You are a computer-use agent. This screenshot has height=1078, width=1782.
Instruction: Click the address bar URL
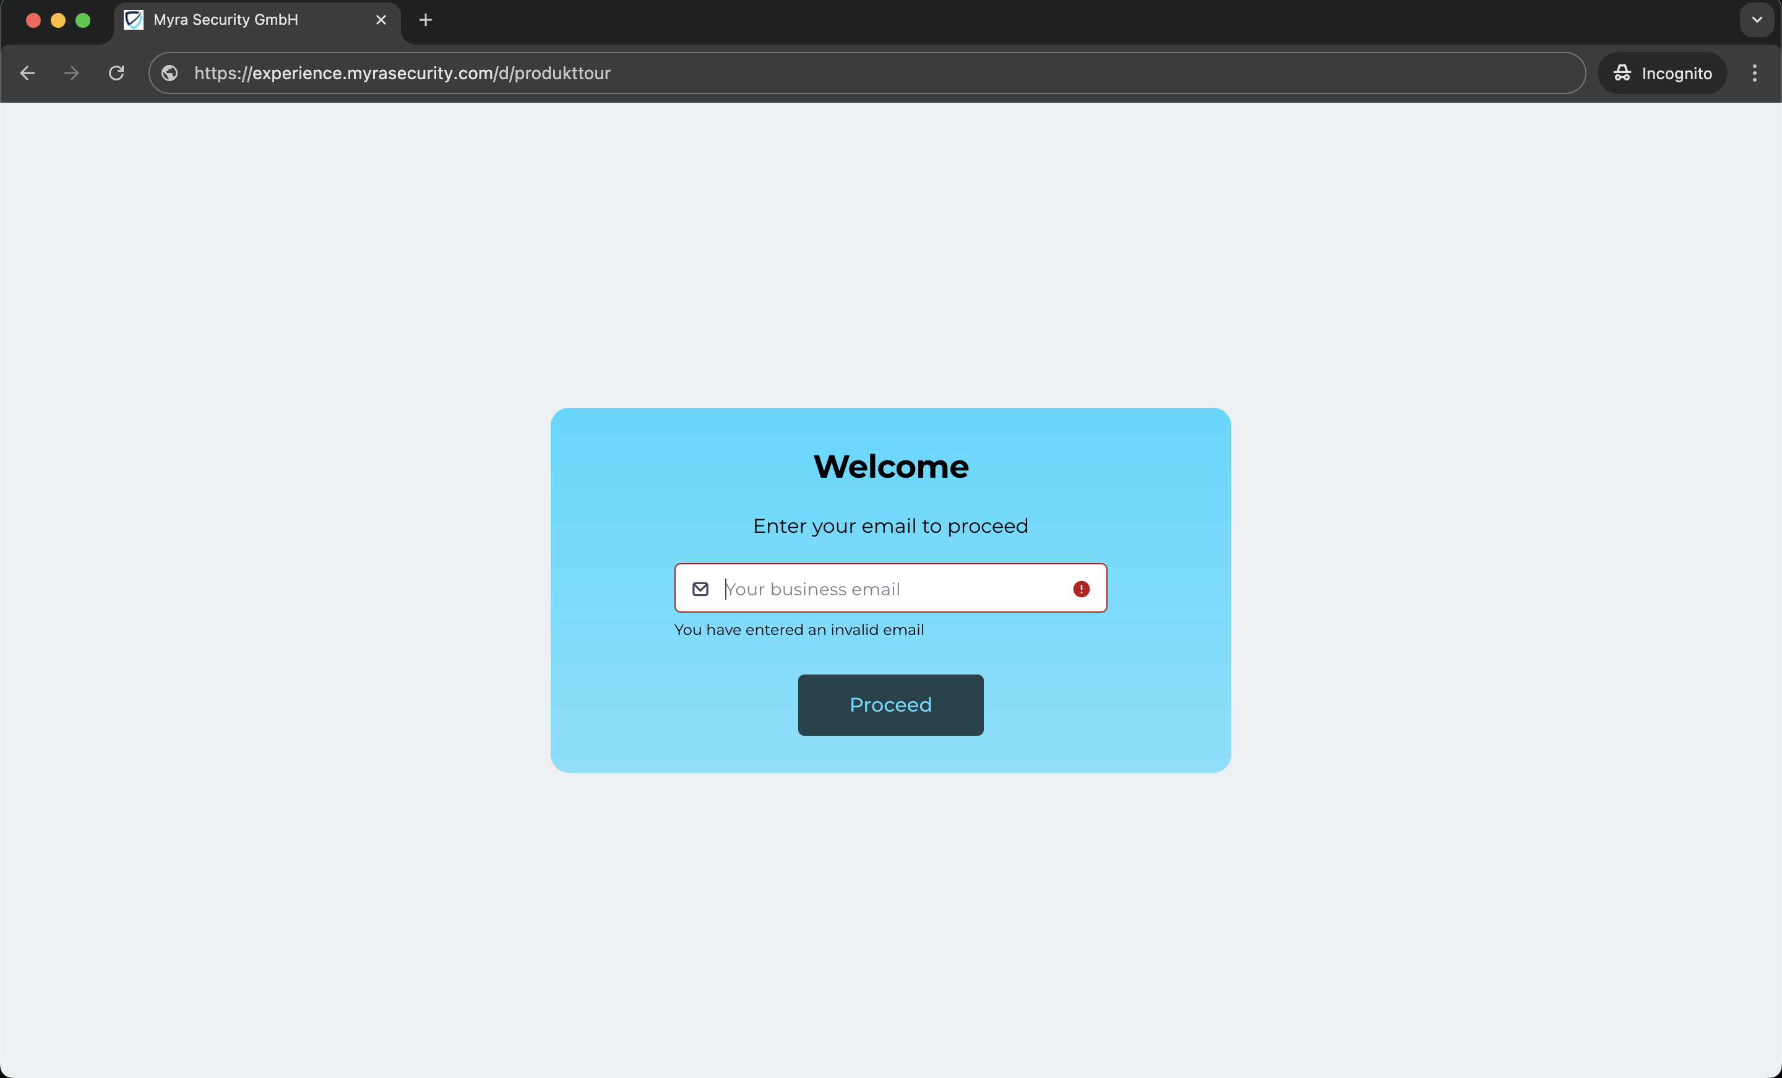click(x=402, y=73)
